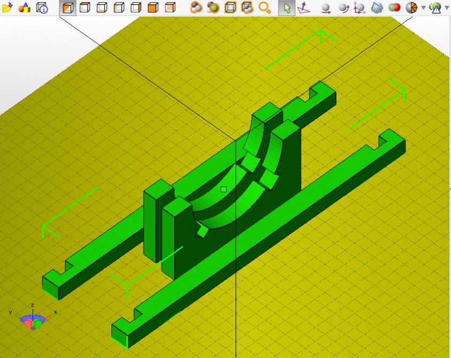Viewport: 451px width, 358px height.
Task: Click the orange wireframe box icon
Action: point(230,7)
